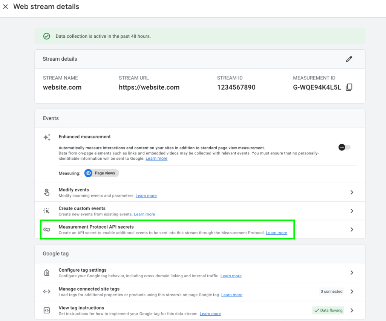Click the Enhanced measurement heading
The image size is (386, 321).
[x=84, y=137]
